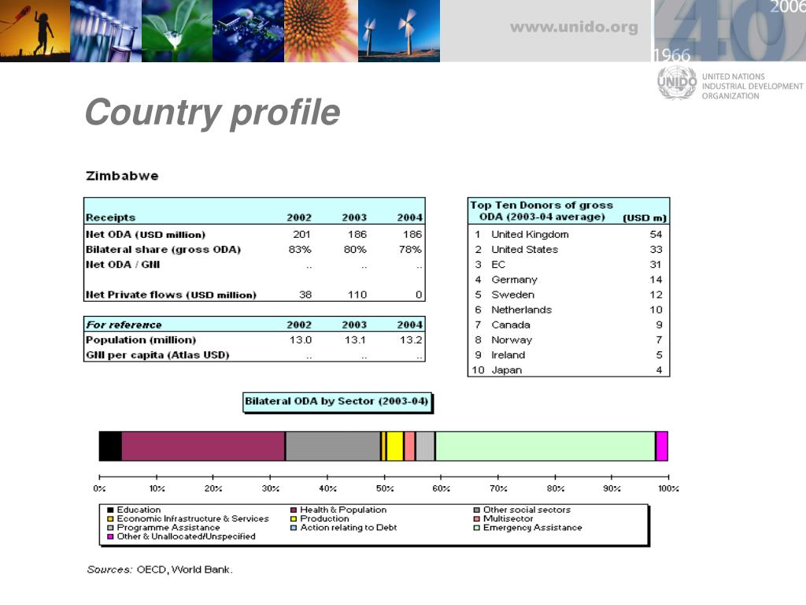Click the Norway donor row

point(568,340)
